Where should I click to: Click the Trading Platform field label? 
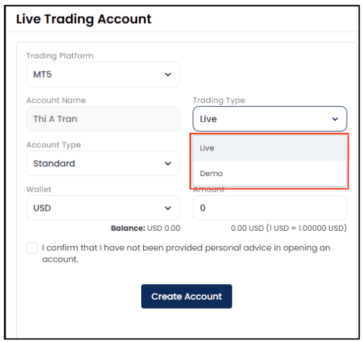click(x=60, y=56)
